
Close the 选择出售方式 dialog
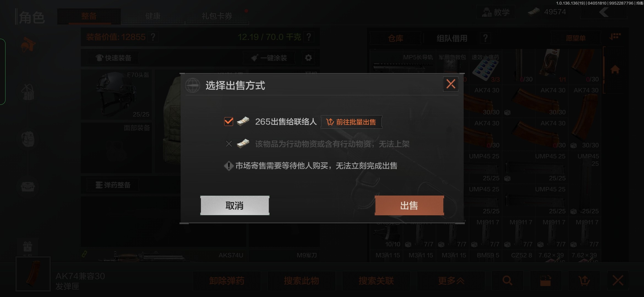click(451, 84)
